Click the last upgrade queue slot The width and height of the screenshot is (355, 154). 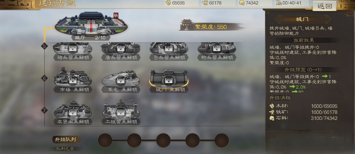click(222, 140)
